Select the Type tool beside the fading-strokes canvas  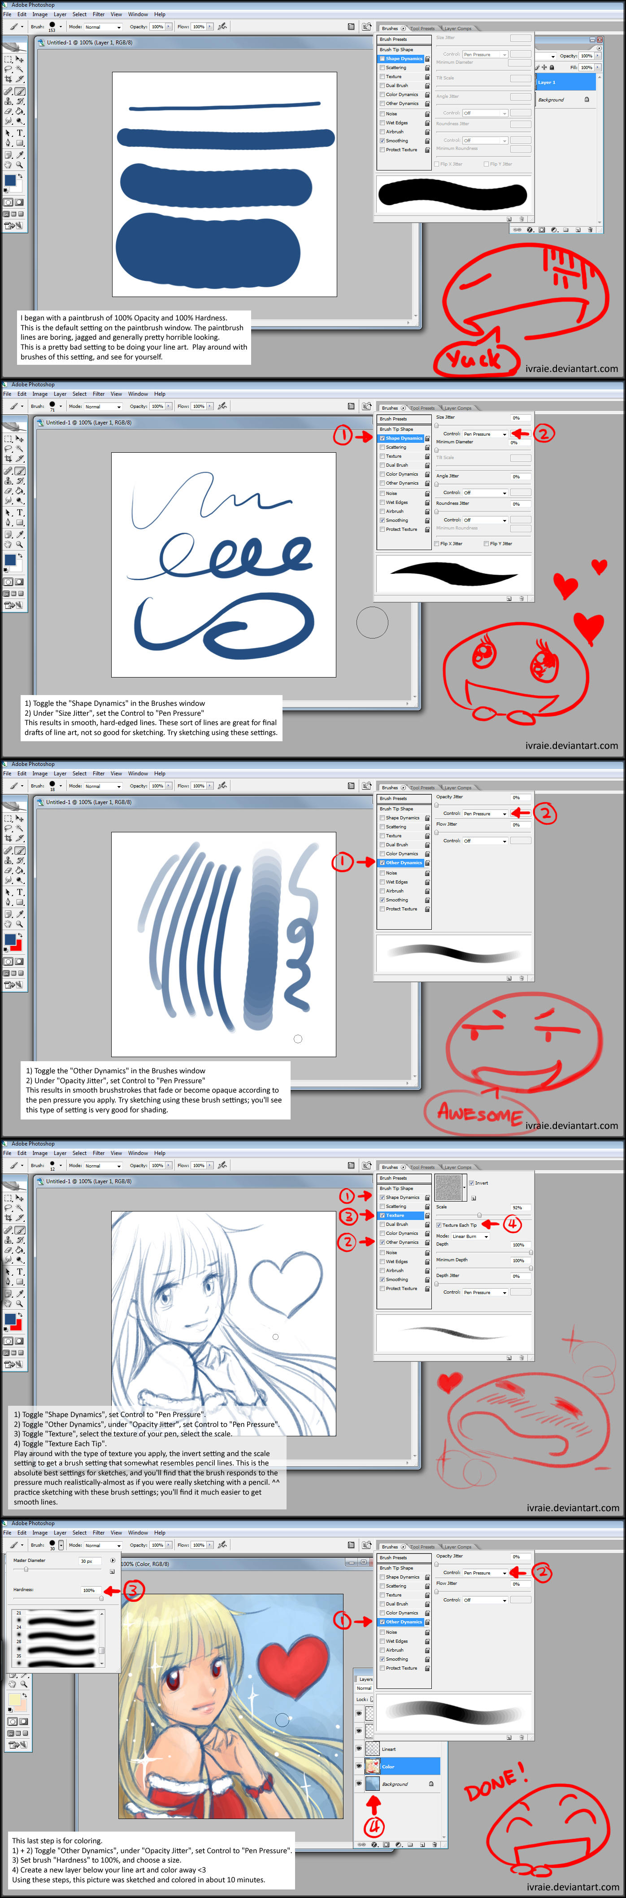click(x=20, y=892)
